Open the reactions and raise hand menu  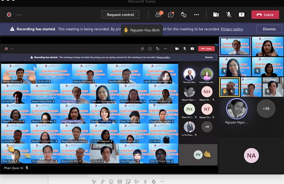[183, 15]
